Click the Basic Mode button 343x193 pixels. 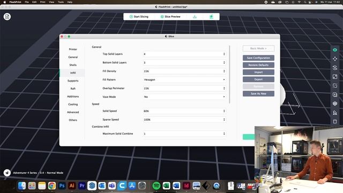258,48
